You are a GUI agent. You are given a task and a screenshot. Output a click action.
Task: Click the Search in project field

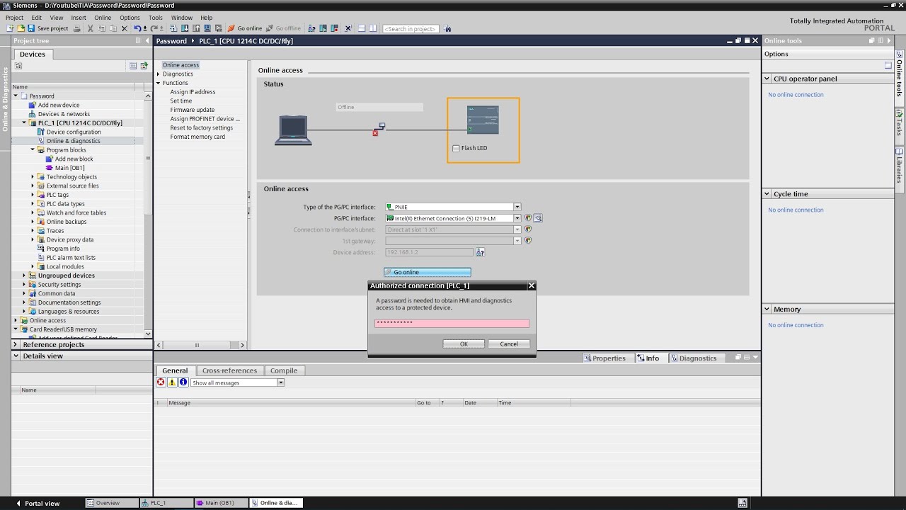pos(411,28)
